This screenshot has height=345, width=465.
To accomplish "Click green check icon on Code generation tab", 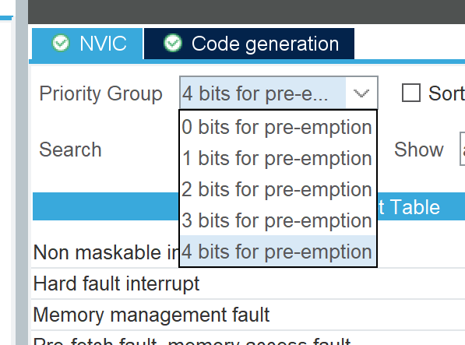I will 173,44.
